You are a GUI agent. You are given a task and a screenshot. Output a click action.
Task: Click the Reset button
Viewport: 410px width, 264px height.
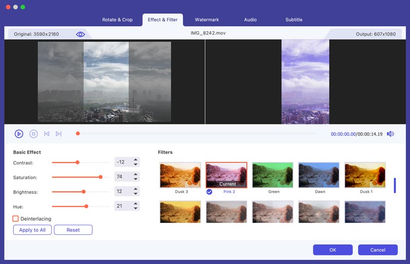coord(73,230)
